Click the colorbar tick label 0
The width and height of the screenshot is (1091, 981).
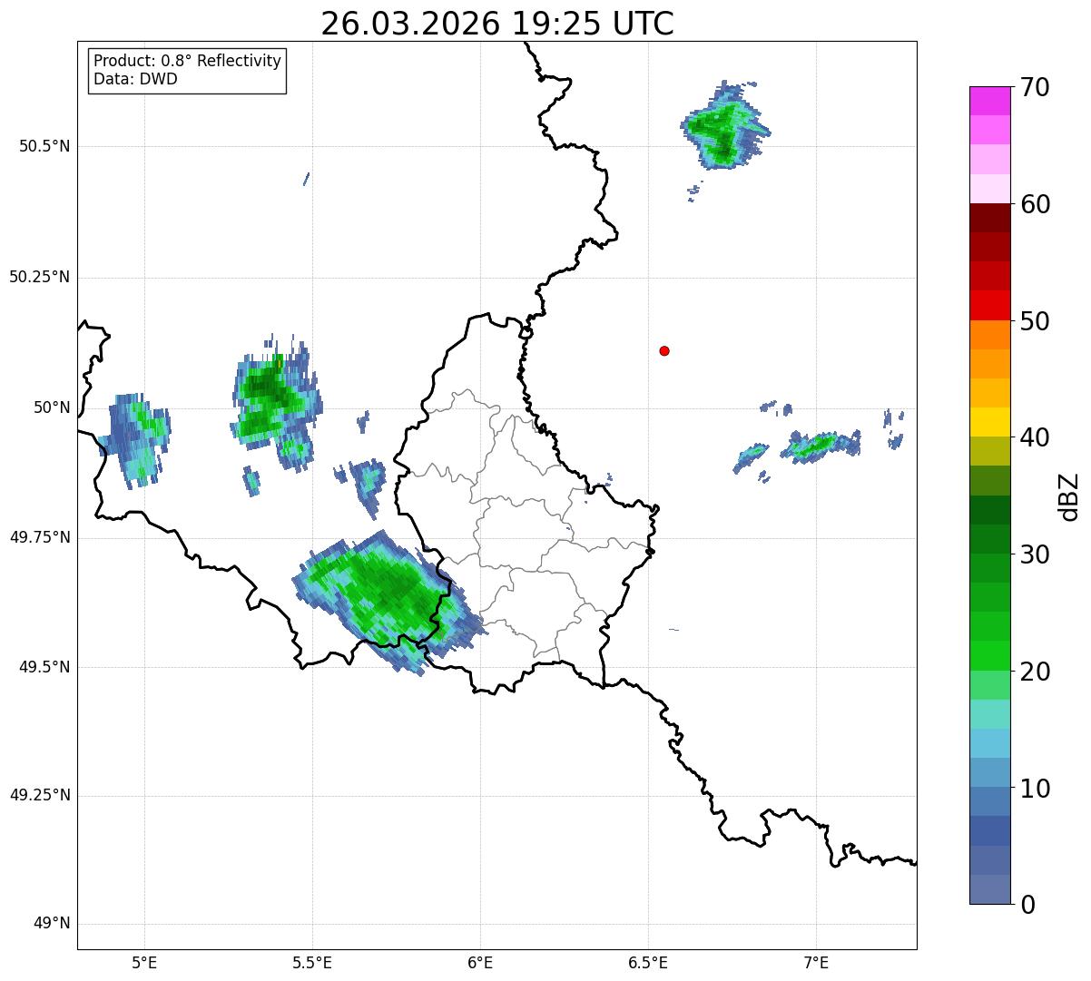(1027, 905)
